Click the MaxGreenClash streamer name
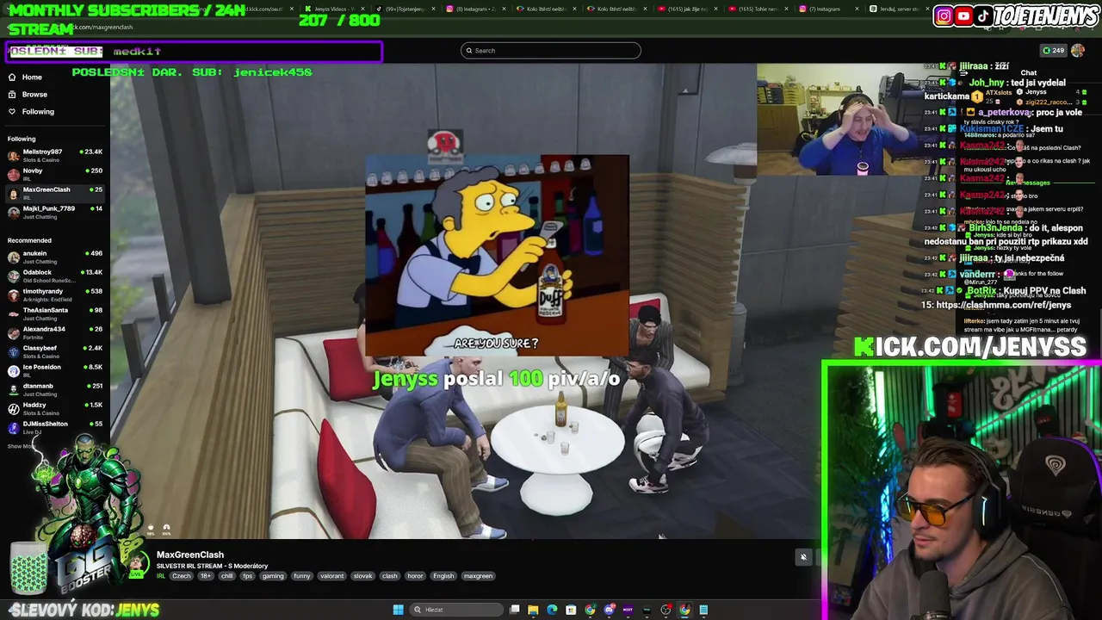The height and width of the screenshot is (620, 1102). tap(190, 555)
